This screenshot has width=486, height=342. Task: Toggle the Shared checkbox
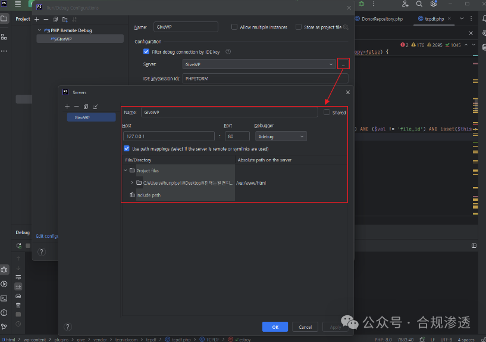click(327, 112)
